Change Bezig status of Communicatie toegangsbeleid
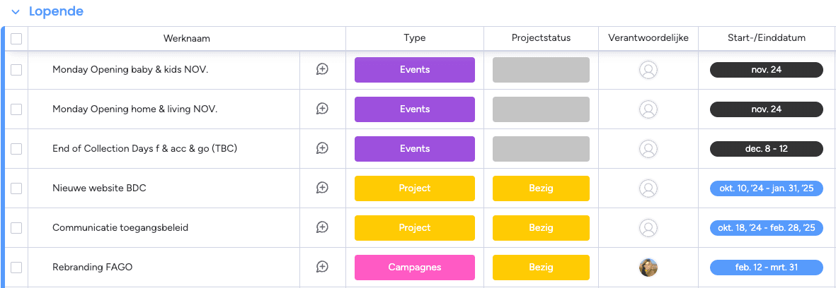This screenshot has height=288, width=836. tap(541, 227)
